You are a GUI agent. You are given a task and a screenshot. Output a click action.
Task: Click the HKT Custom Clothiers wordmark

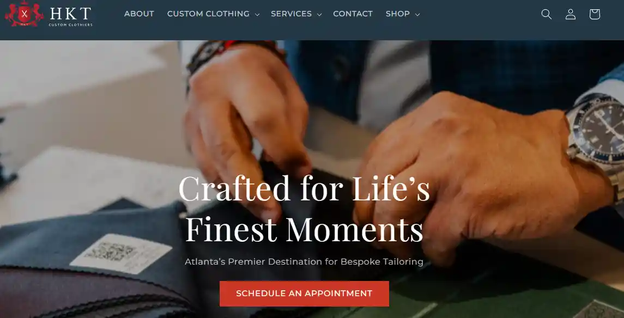tap(70, 17)
